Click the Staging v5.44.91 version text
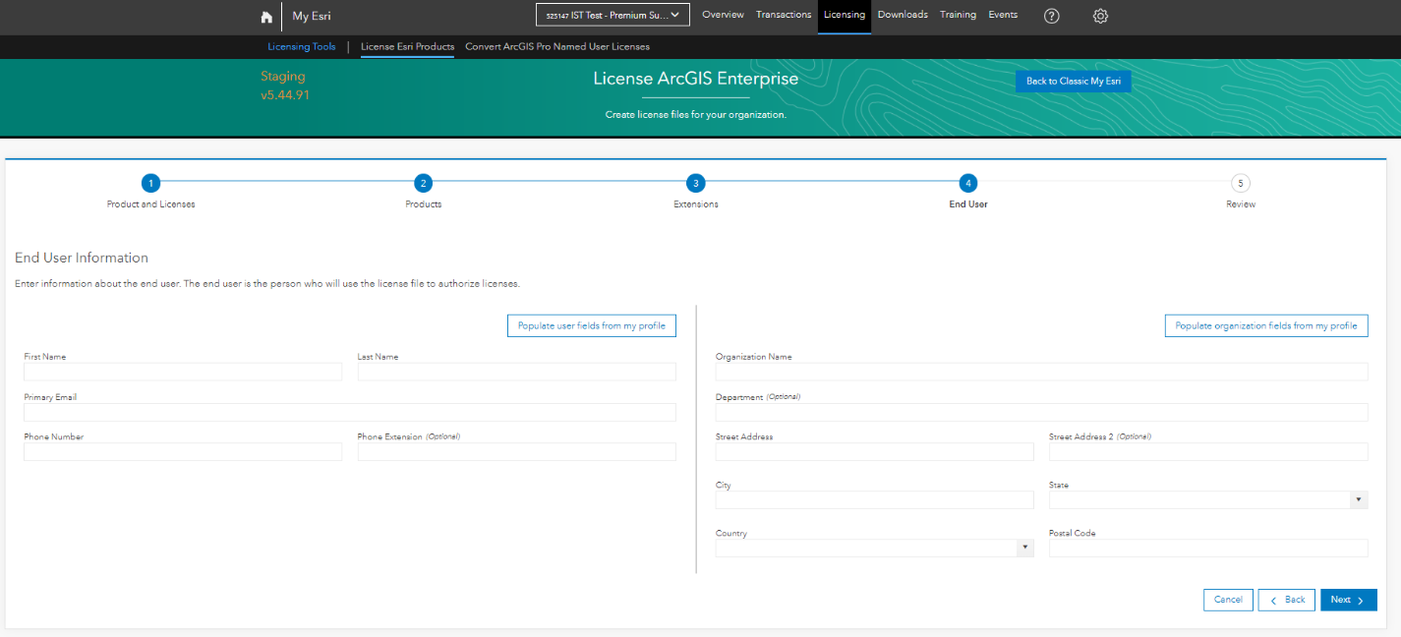This screenshot has width=1401, height=637. [x=285, y=86]
